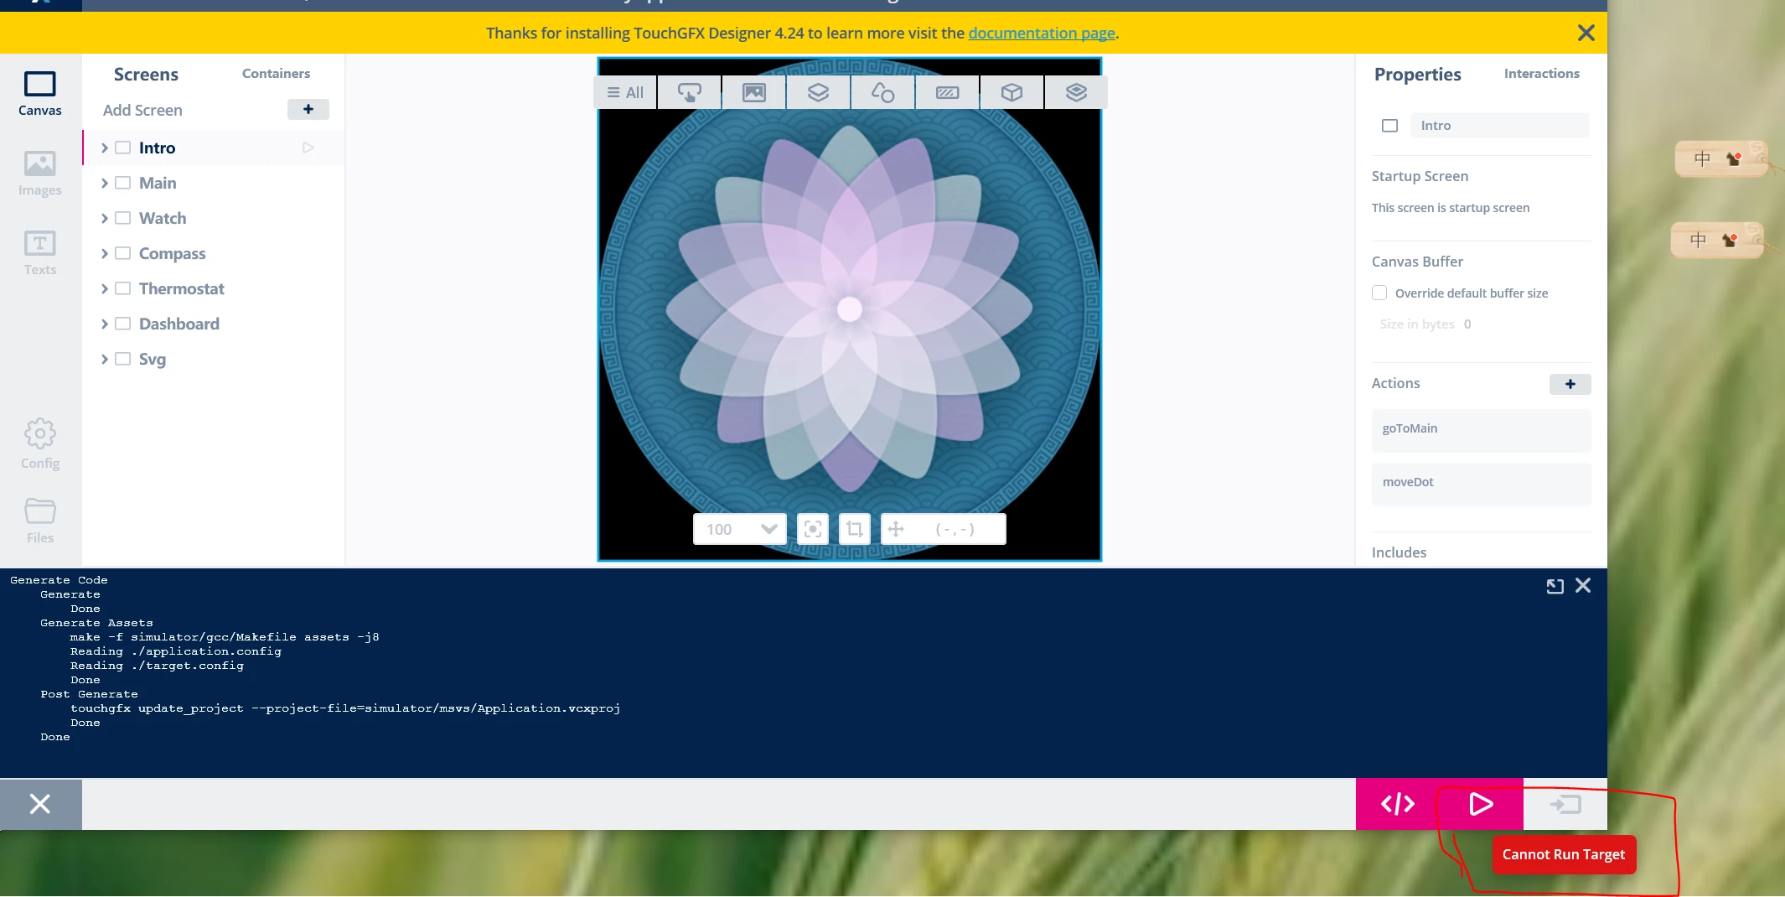Screen dimensions: 1785x897
Task: Click the crop canvas icon
Action: pyautogui.click(x=854, y=529)
